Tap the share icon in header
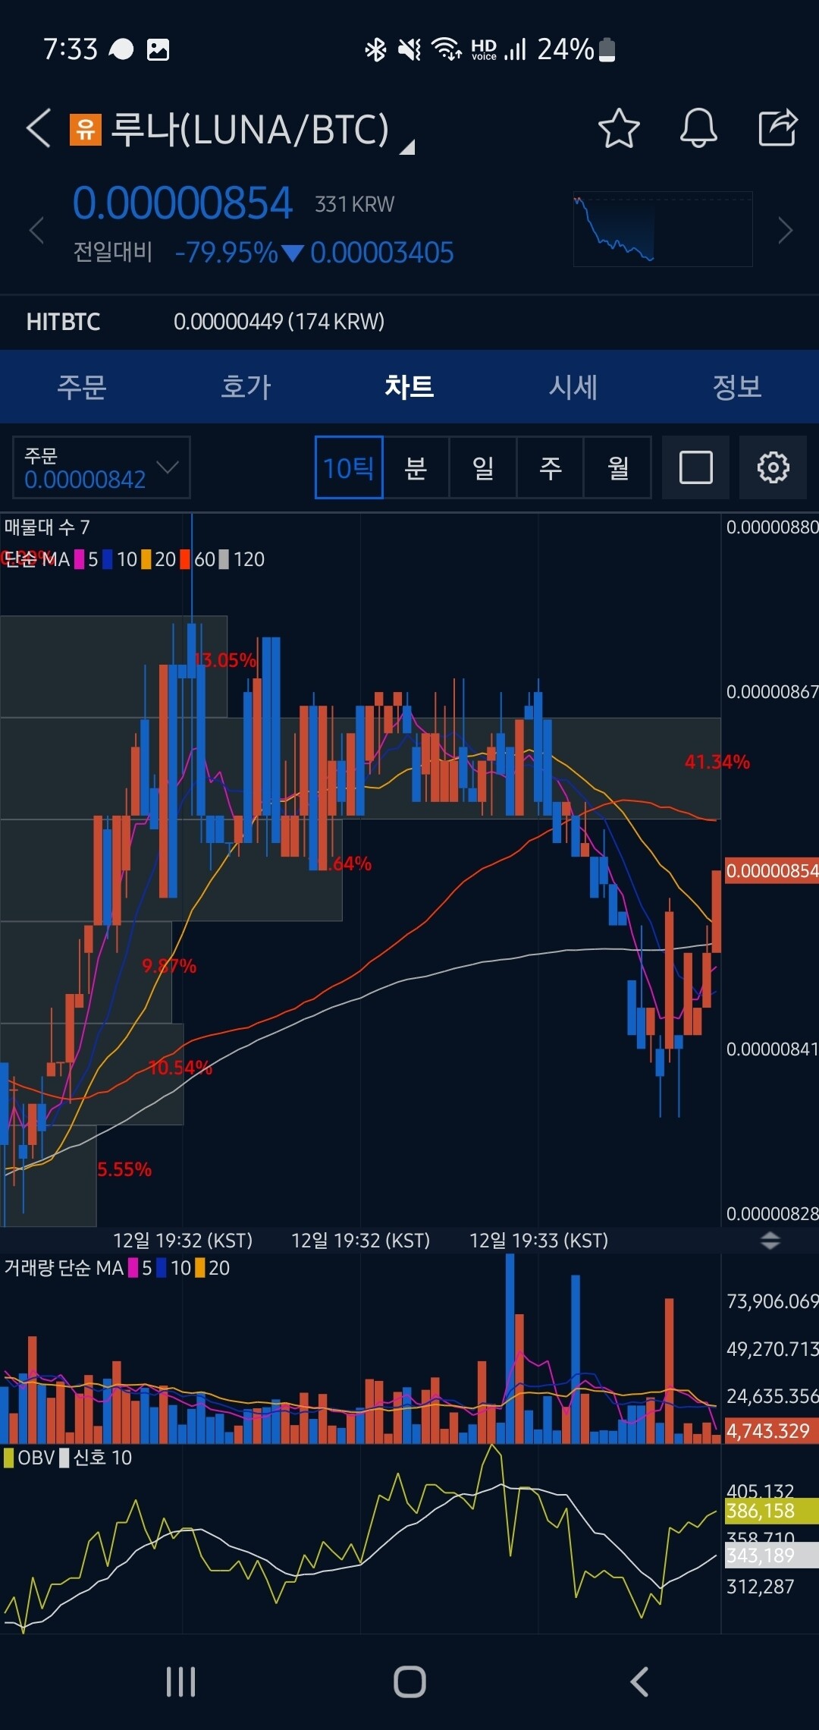Screen dimensions: 819x1730 [x=778, y=127]
